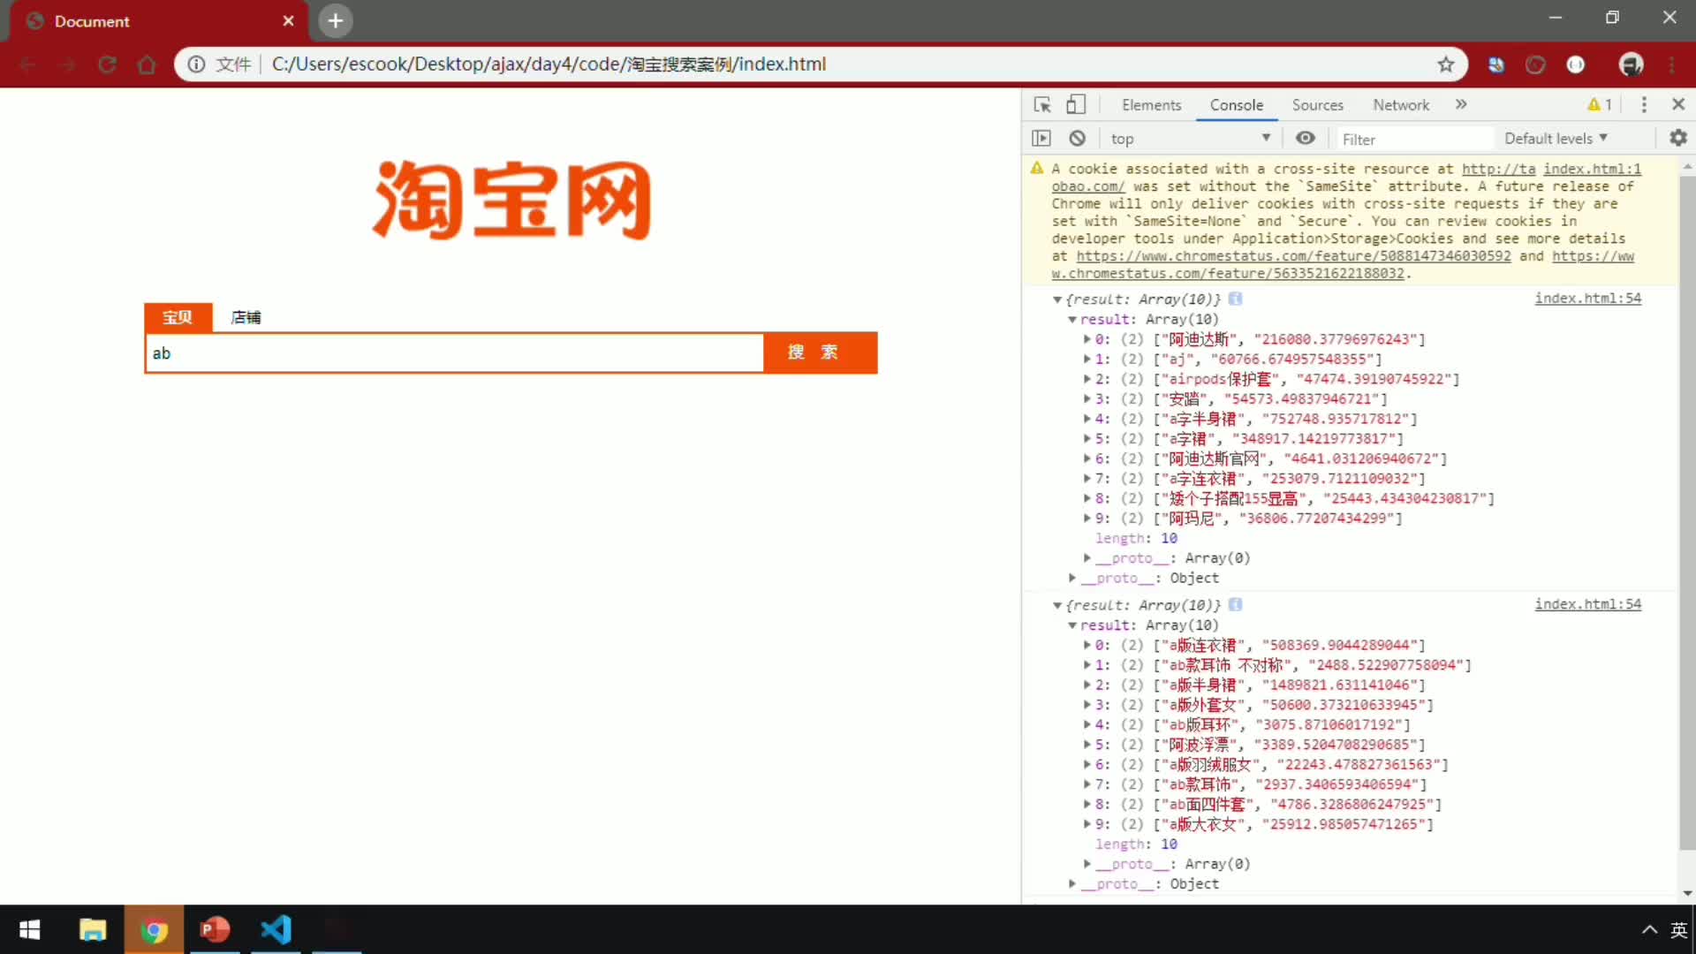Open the inspect element picker tool
Viewport: 1696px width, 954px height.
point(1042,105)
